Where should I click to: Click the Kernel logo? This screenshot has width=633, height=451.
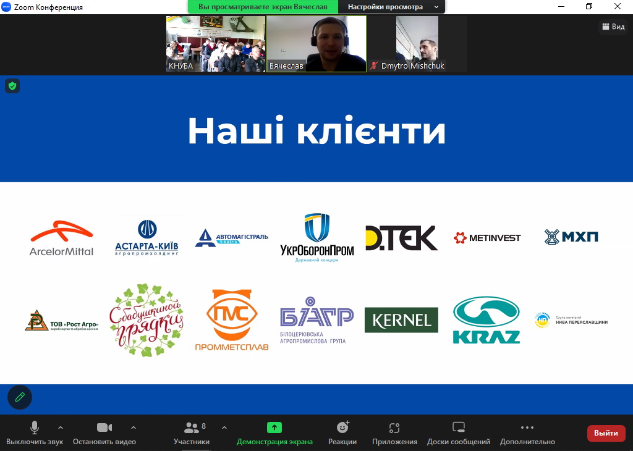[x=401, y=320]
